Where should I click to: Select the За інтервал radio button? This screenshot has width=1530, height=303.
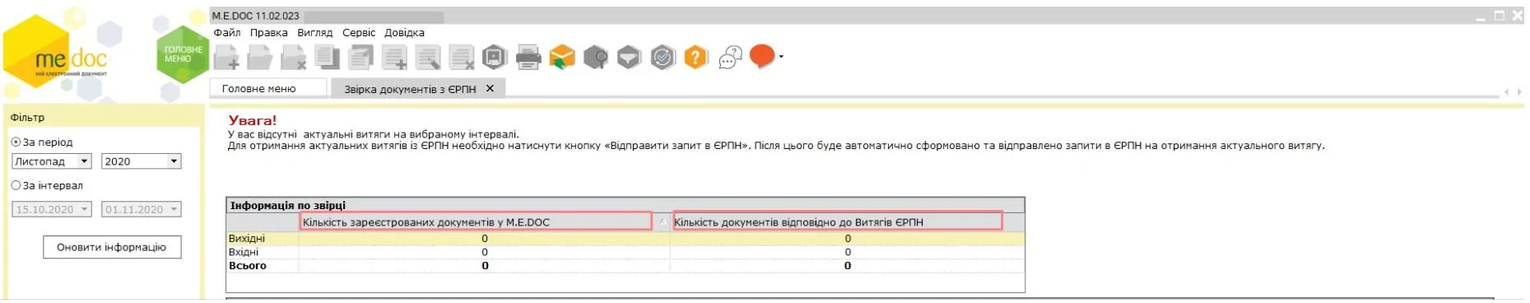[16, 185]
